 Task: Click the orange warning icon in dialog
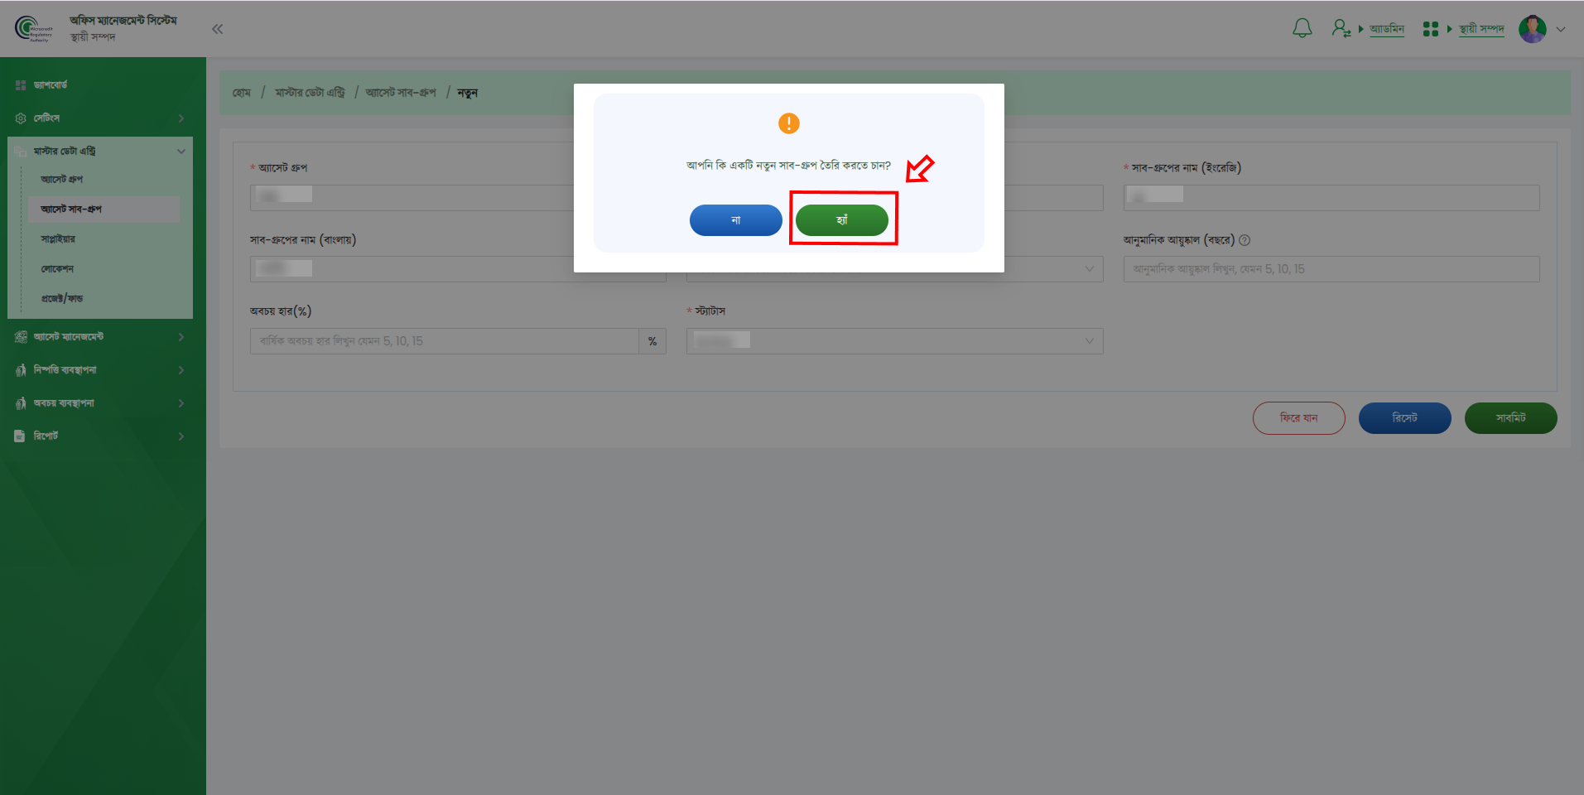[788, 123]
